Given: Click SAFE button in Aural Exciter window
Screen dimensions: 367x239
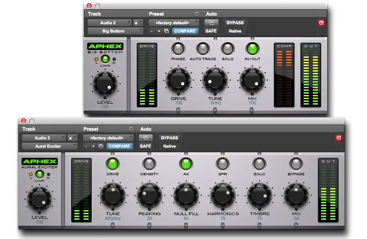Looking at the screenshot, I should pos(145,146).
